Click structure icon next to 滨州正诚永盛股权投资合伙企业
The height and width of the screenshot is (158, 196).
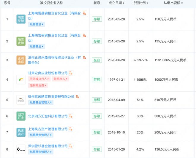[84, 57]
